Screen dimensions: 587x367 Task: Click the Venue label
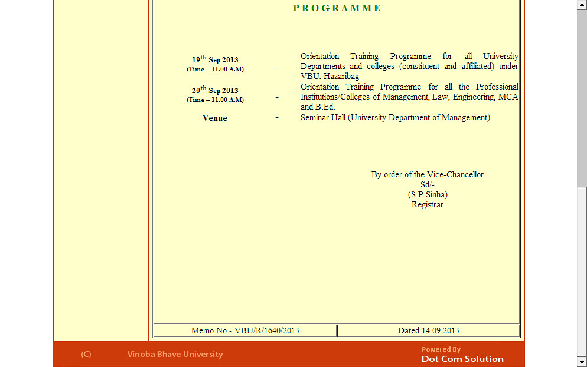tap(214, 118)
